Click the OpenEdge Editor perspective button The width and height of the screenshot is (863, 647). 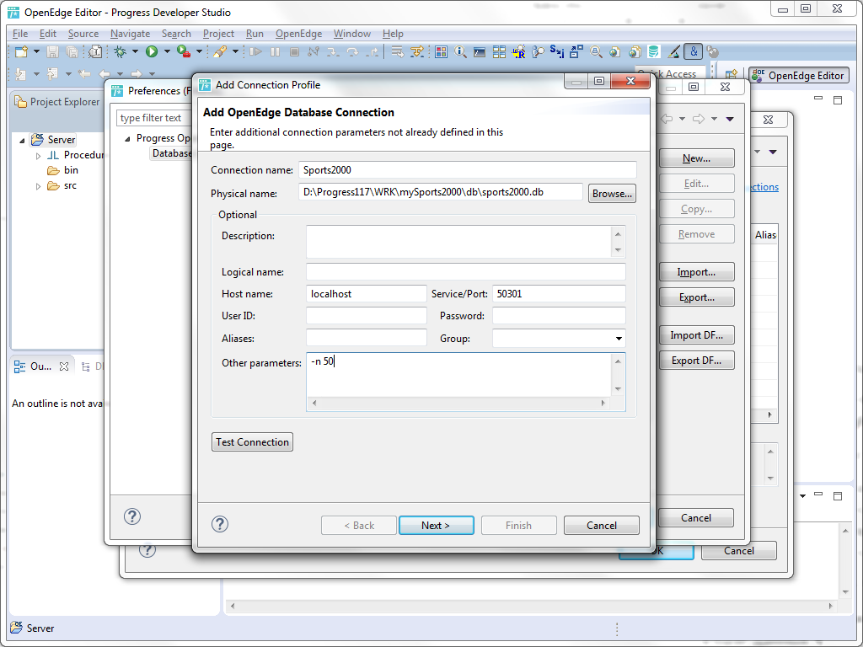(x=799, y=75)
